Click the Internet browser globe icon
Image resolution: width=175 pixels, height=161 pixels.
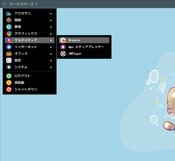tap(9, 47)
